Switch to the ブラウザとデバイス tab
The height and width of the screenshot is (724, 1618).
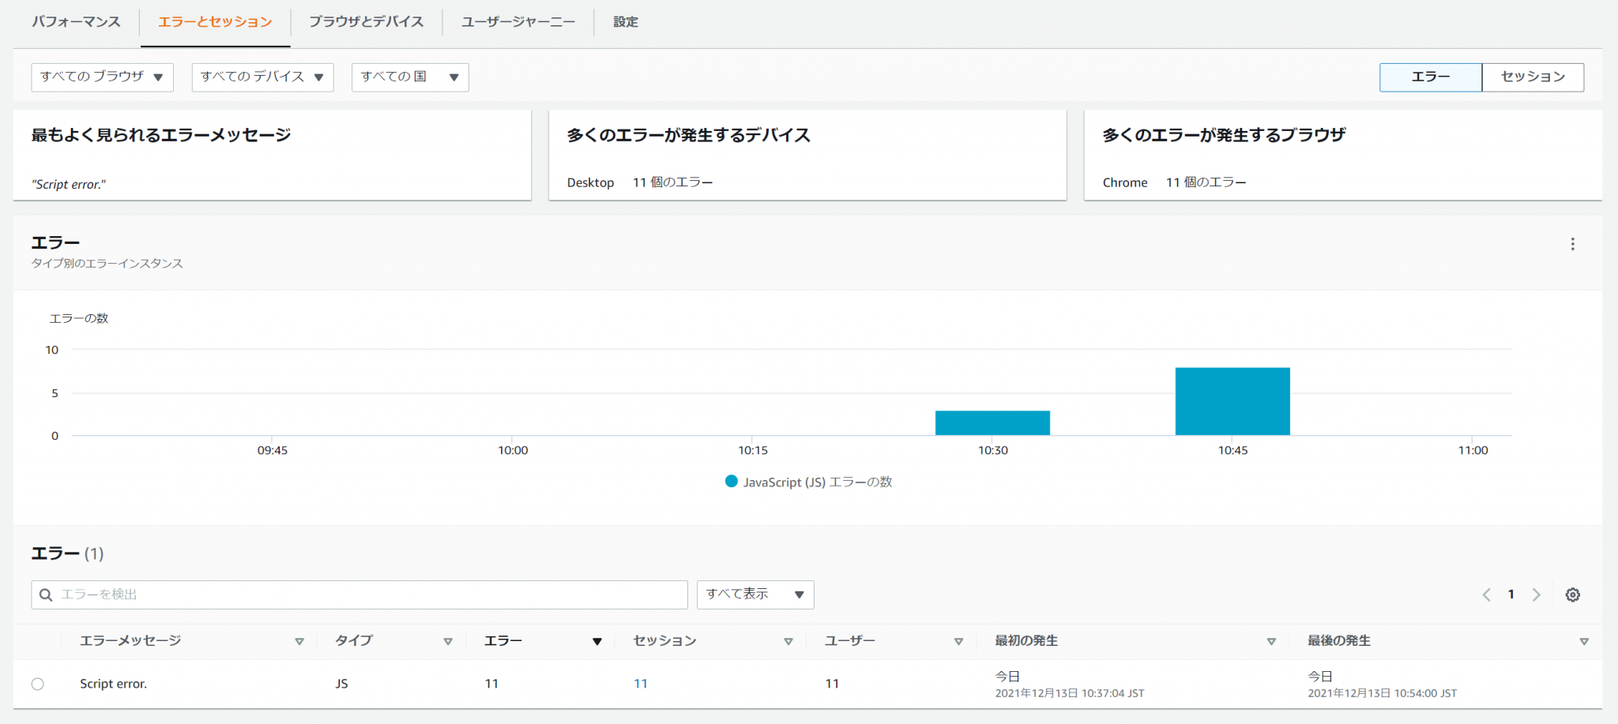click(x=367, y=21)
